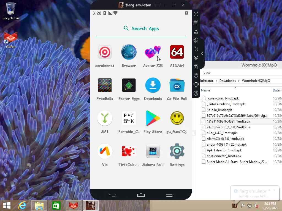The width and height of the screenshot is (282, 211).
Task: Open the emulator hamburger menu
Action: 158,5
